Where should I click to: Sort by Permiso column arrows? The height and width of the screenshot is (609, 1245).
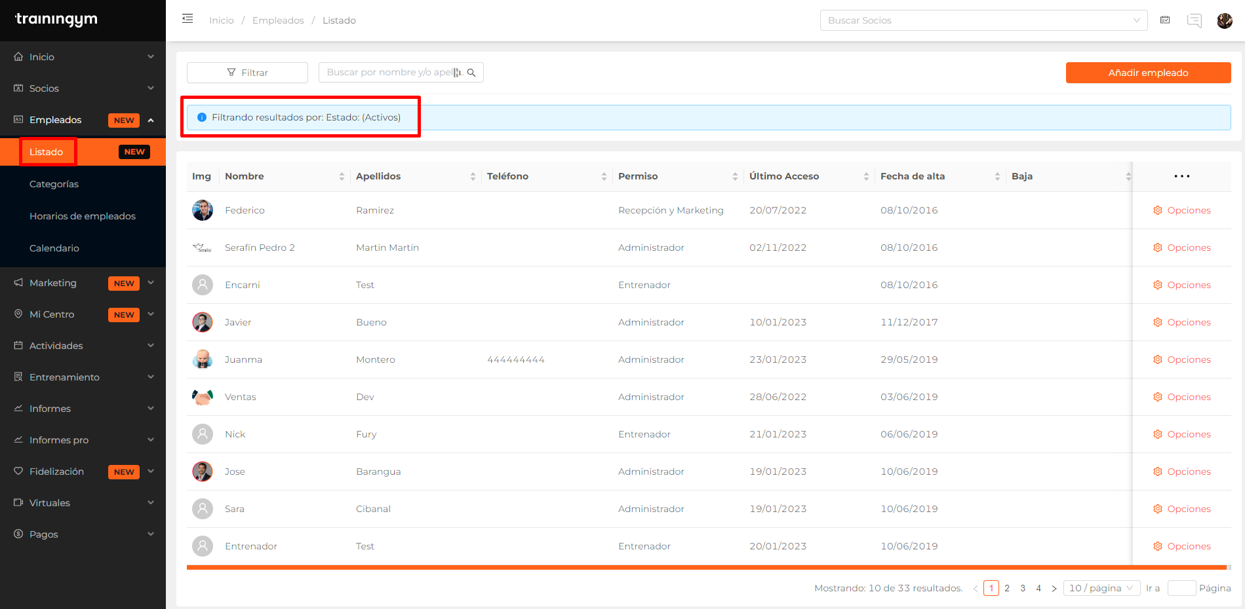(735, 176)
